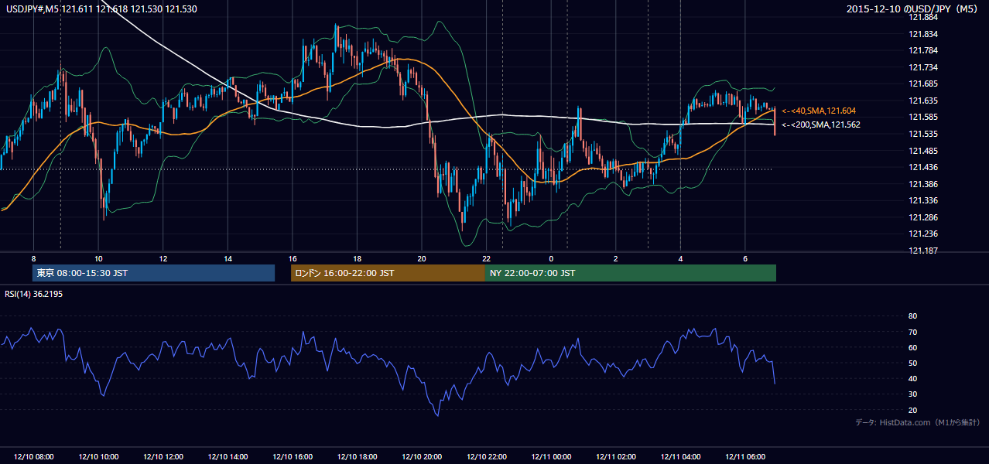
Task: Click the 12/10 08:00 date label
Action: point(34,457)
